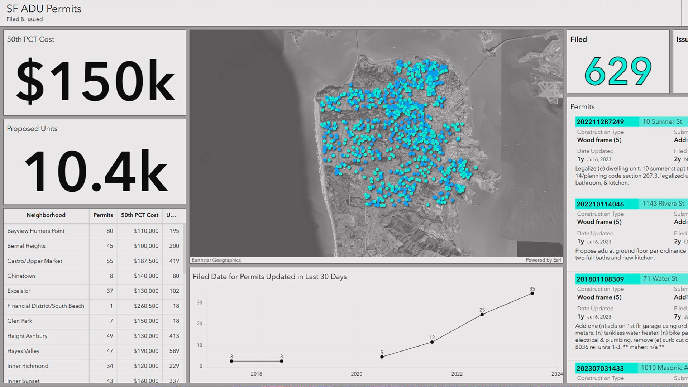Open permit 202211287249 at 10 Sumner St
This screenshot has width=688, height=387.
pyautogui.click(x=600, y=122)
